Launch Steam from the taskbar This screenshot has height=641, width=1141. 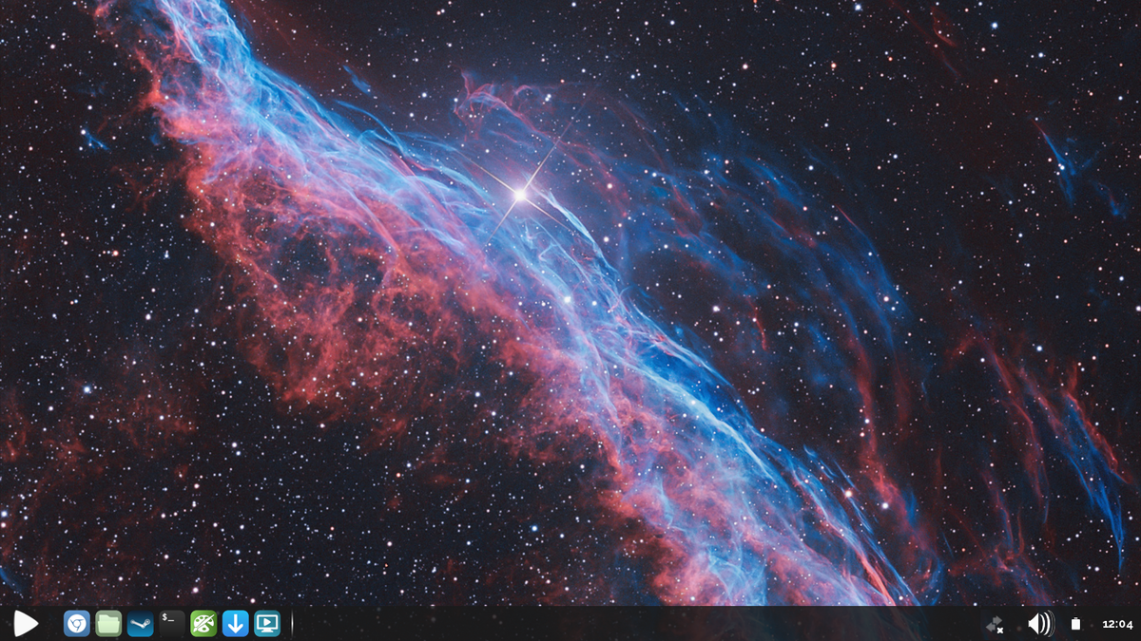pos(140,623)
